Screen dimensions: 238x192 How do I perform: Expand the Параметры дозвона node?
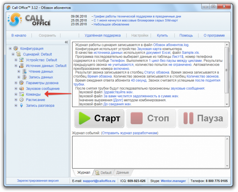(x=16, y=83)
